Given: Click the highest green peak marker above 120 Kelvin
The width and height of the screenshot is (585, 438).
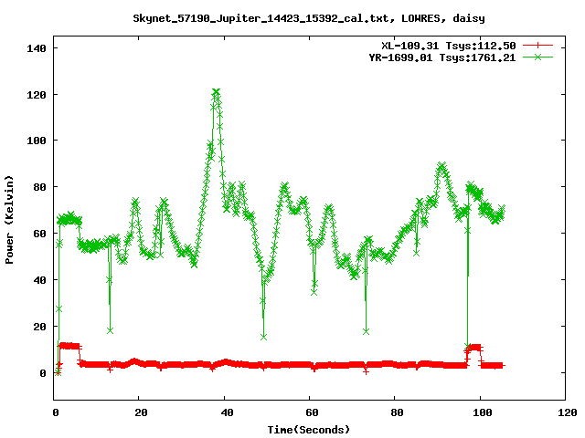Looking at the screenshot, I should tap(216, 91).
